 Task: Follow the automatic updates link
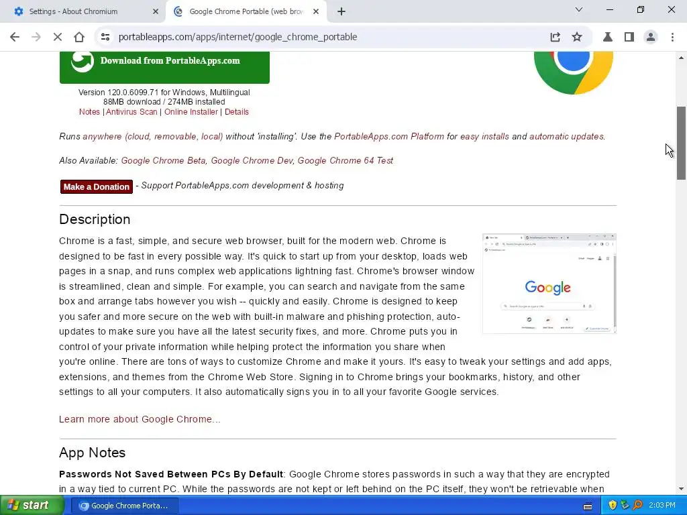[566, 137]
